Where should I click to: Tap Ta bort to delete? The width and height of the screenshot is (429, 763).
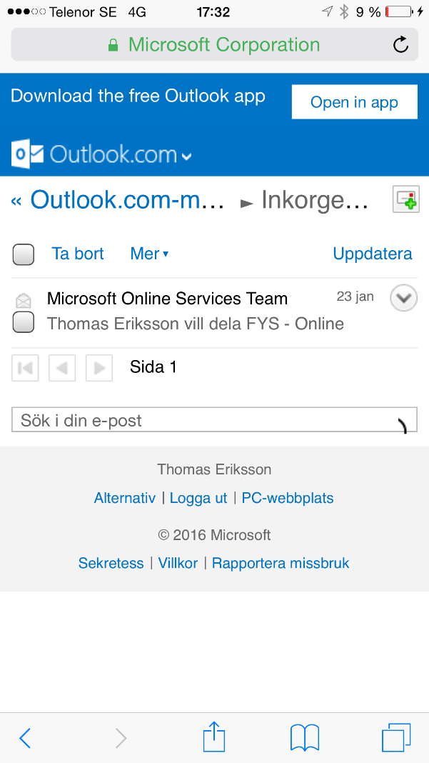pos(78,254)
